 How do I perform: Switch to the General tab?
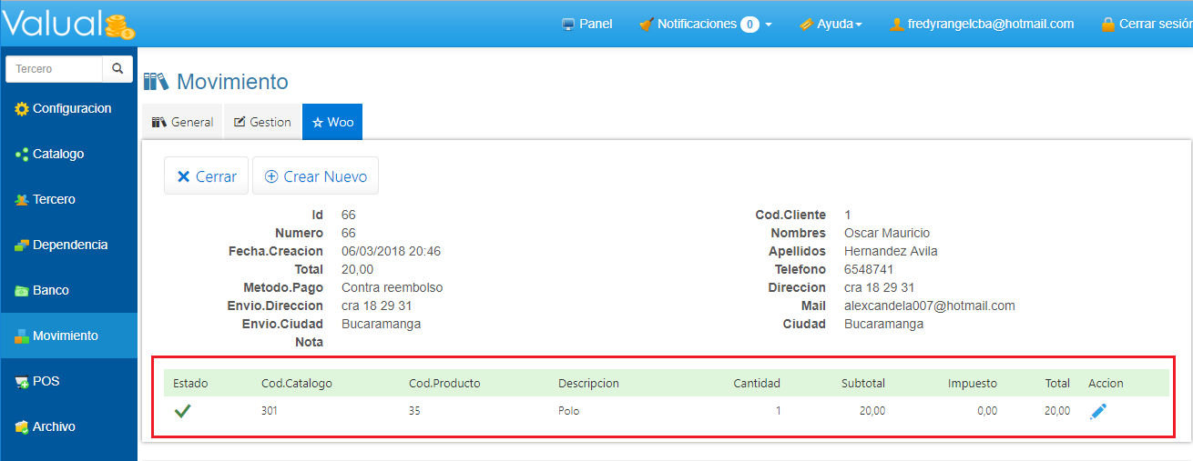pos(182,122)
